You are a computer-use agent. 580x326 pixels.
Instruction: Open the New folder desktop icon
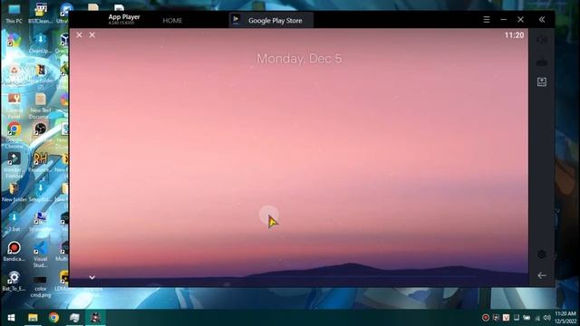(x=14, y=192)
